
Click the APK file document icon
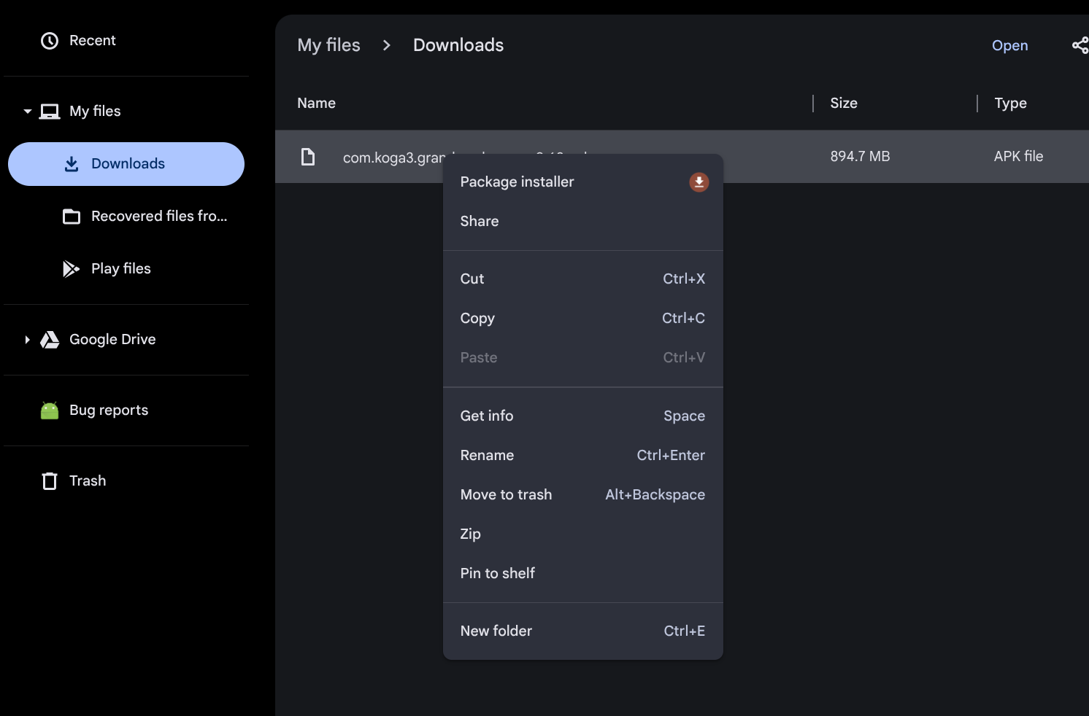click(x=308, y=157)
